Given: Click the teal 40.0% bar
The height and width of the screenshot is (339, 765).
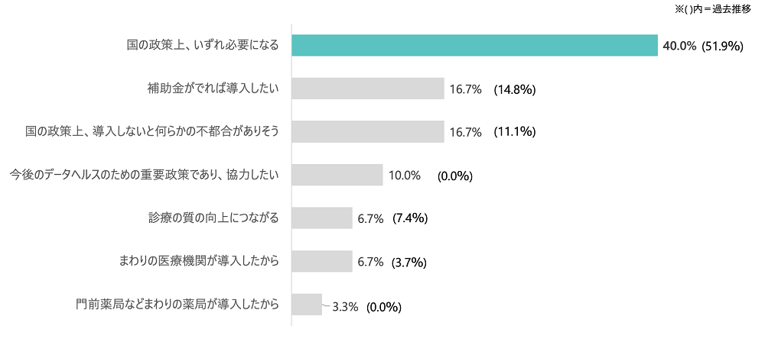Looking at the screenshot, I should [x=474, y=45].
